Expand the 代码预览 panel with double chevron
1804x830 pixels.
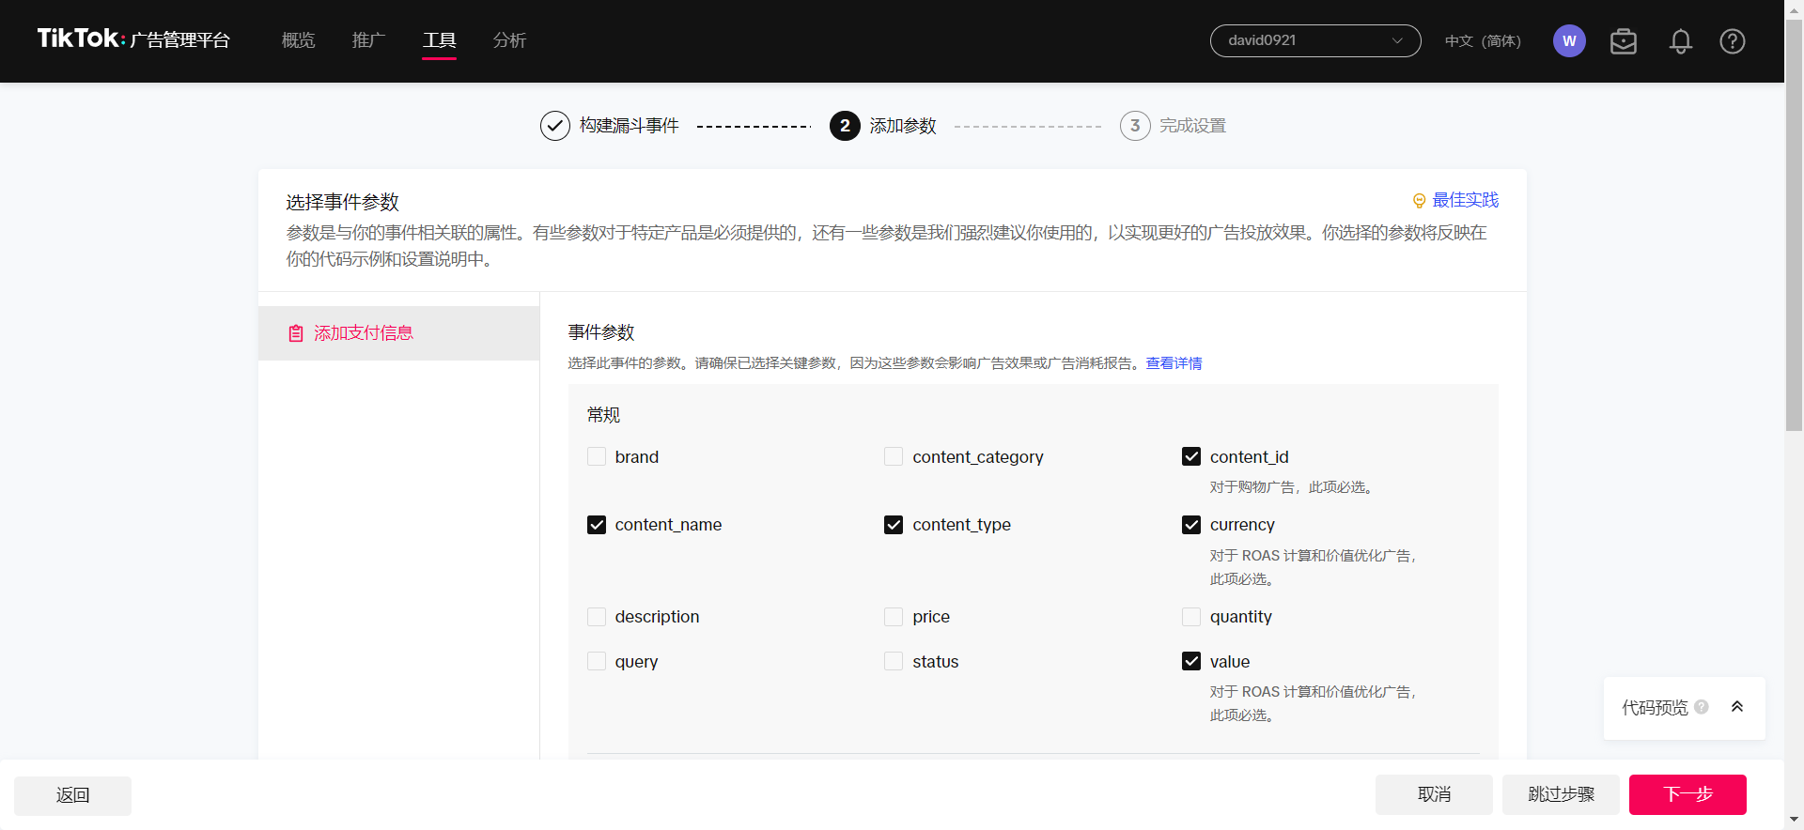tap(1737, 707)
